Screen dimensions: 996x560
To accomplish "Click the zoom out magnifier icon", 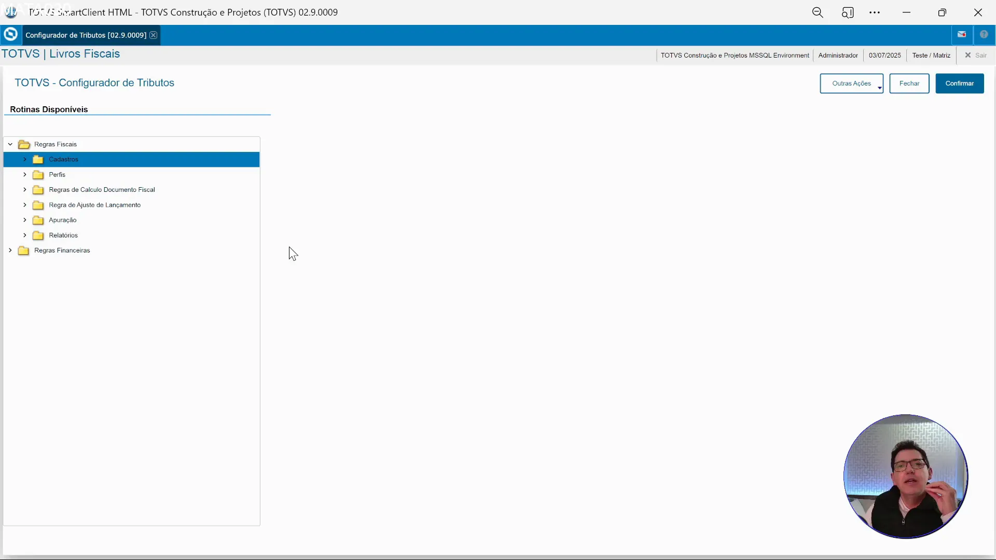I will 818,12.
